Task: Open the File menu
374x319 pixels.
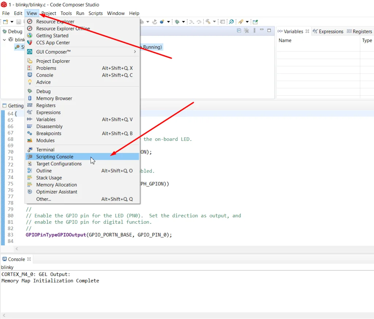Action: click(x=6, y=14)
